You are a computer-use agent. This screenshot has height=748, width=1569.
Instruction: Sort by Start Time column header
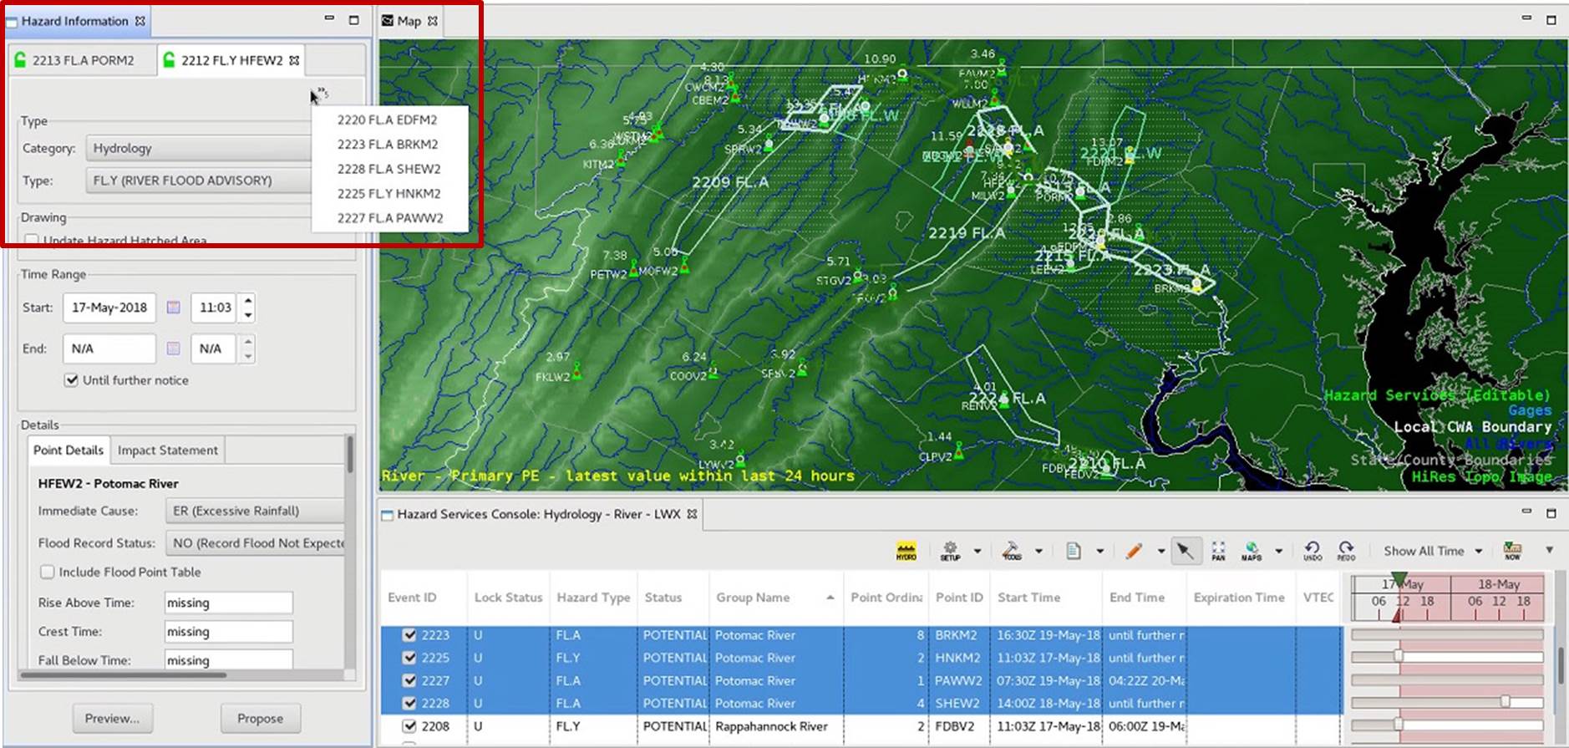(x=1046, y=598)
